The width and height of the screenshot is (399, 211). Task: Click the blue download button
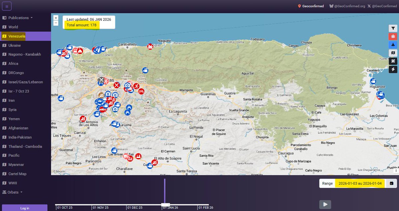[x=393, y=45]
